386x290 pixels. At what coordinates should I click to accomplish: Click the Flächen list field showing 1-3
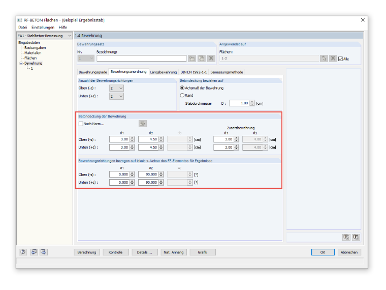pos(269,59)
